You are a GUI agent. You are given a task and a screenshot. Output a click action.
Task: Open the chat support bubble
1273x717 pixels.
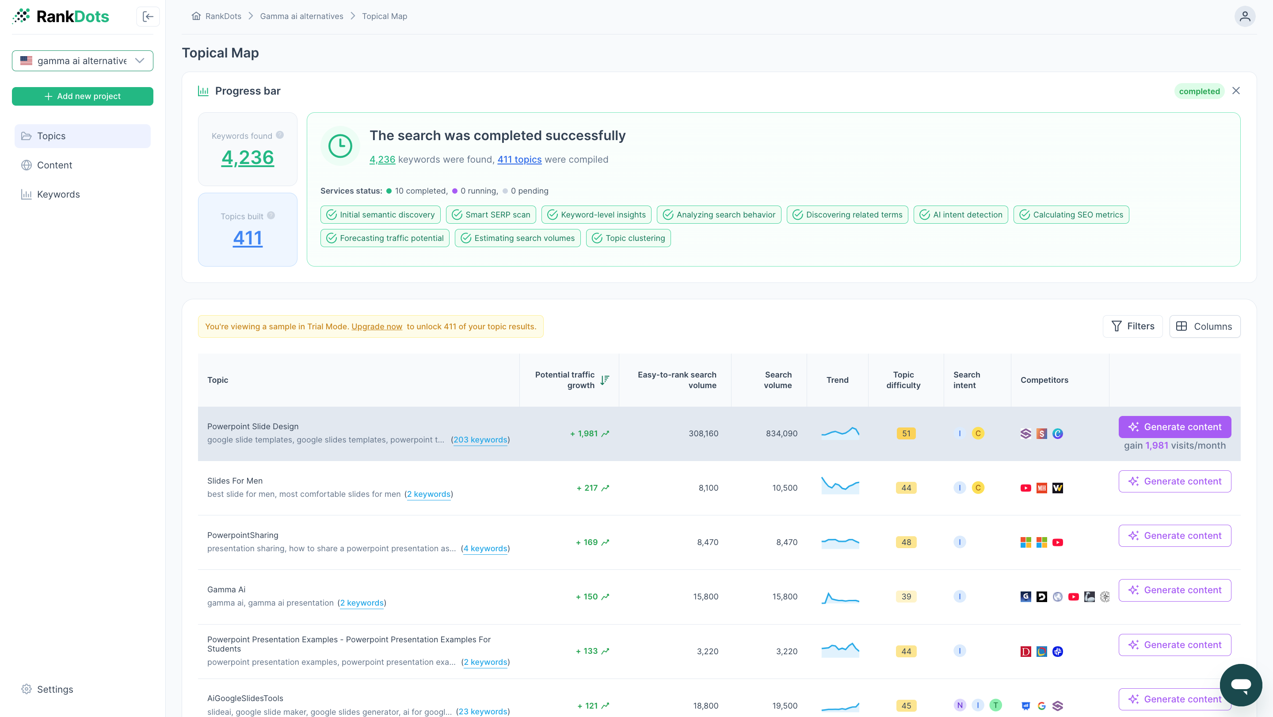[x=1240, y=684]
